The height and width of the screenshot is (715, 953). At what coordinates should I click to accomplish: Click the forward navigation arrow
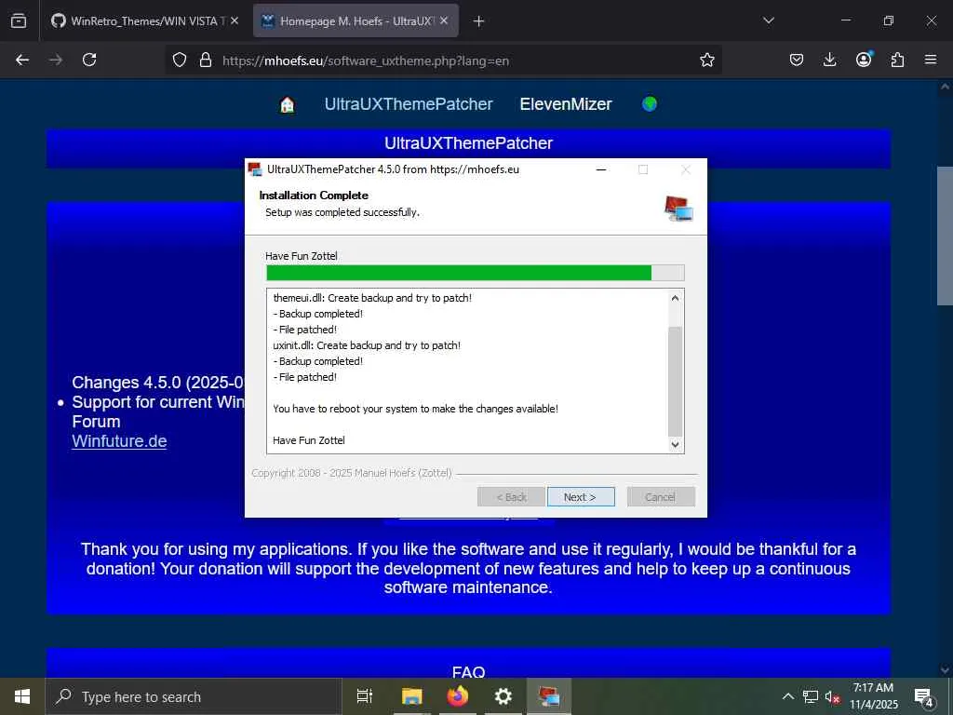[56, 60]
